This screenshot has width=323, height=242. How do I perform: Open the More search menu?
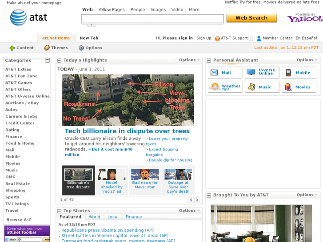[194, 10]
